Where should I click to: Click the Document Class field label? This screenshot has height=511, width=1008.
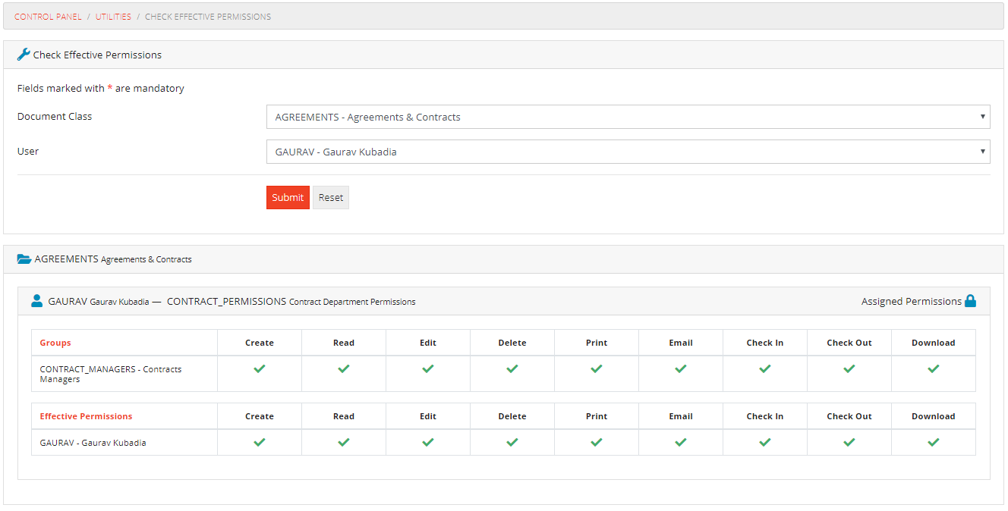[55, 116]
